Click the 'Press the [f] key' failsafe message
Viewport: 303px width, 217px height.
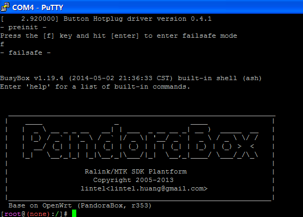click(119, 36)
